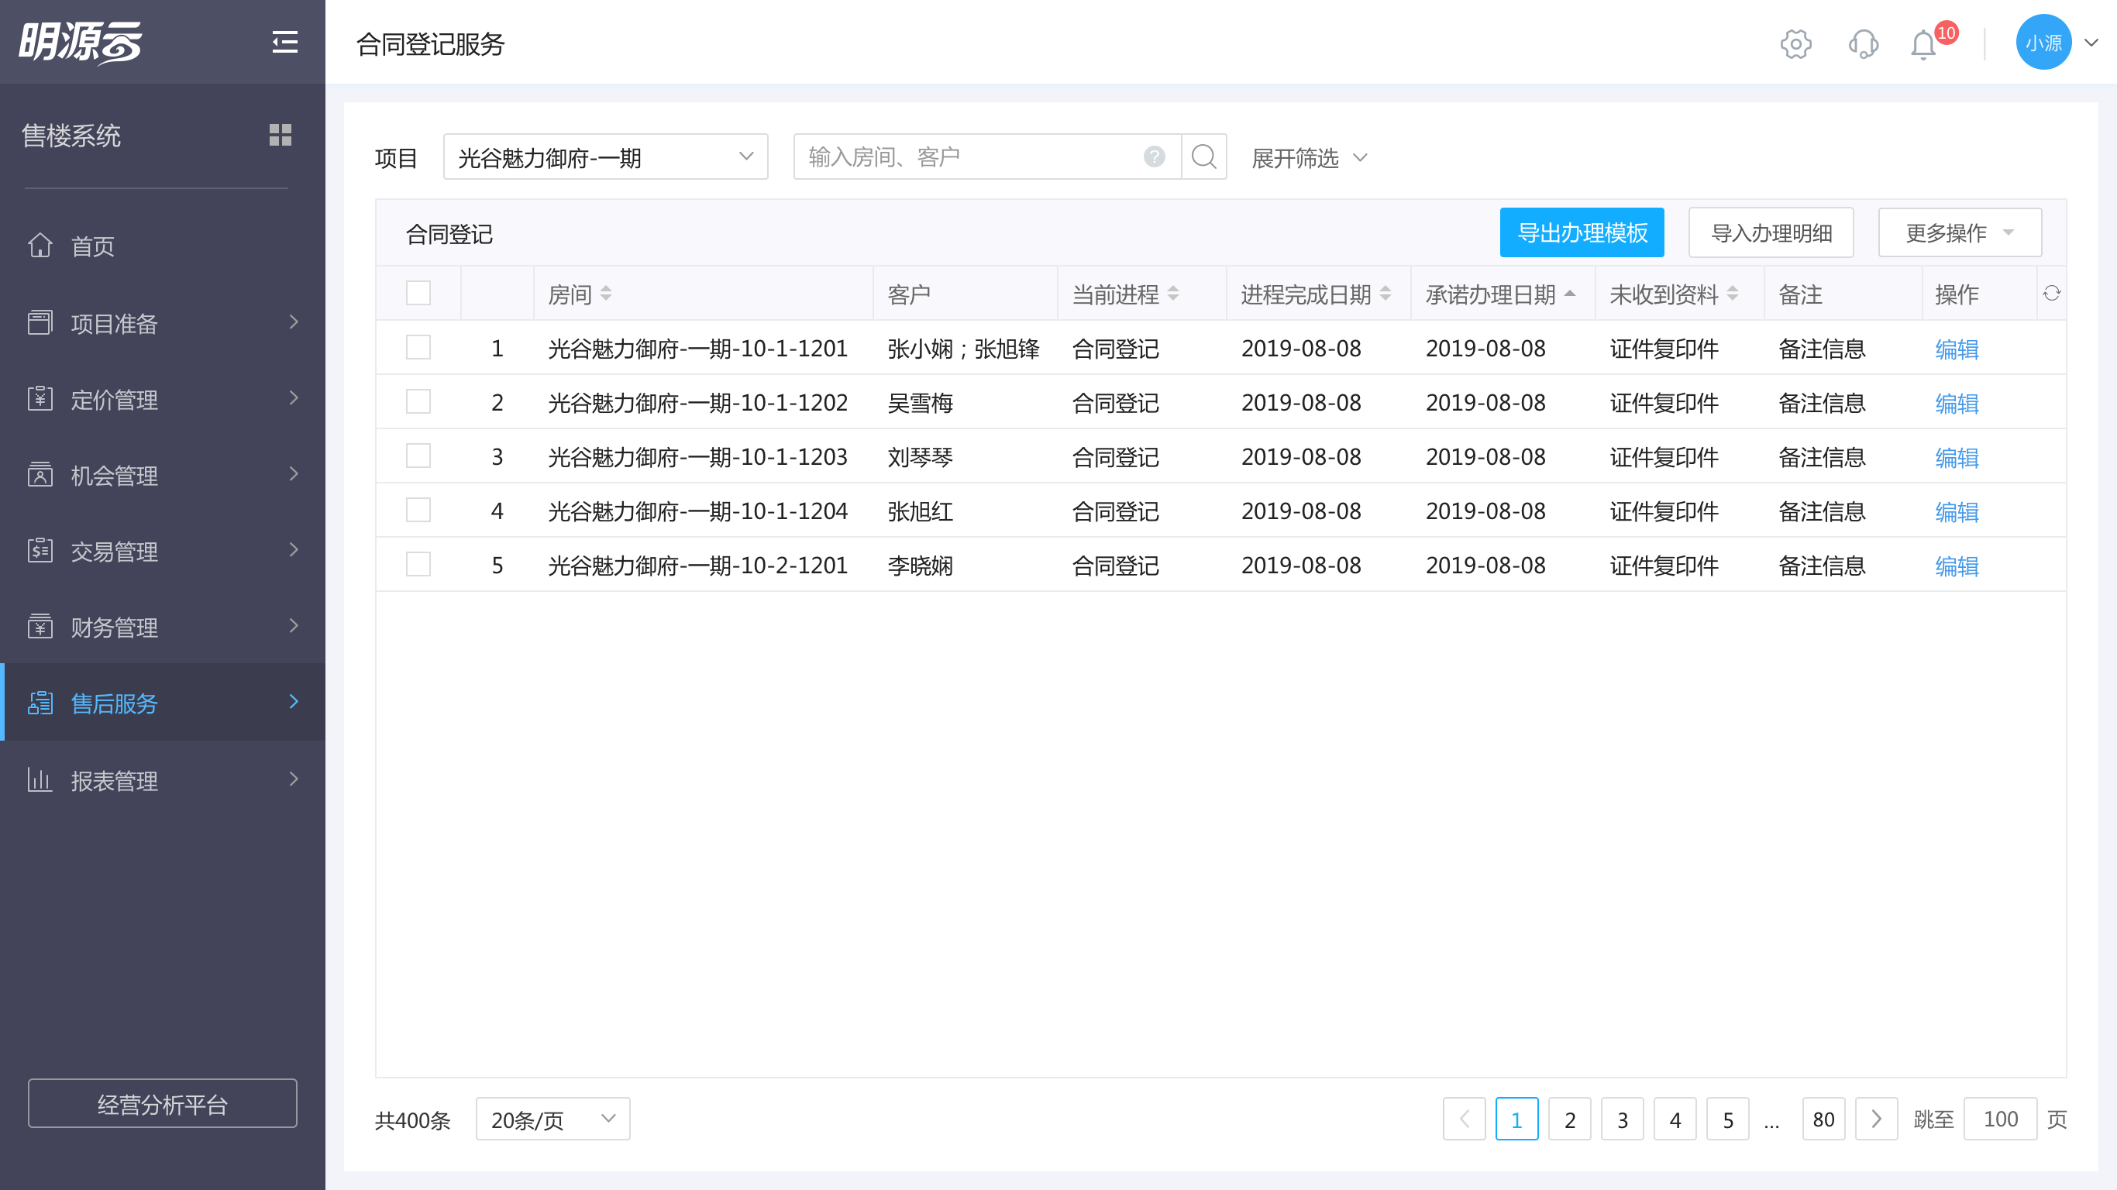Select 财务管理 in sidebar

point(163,626)
